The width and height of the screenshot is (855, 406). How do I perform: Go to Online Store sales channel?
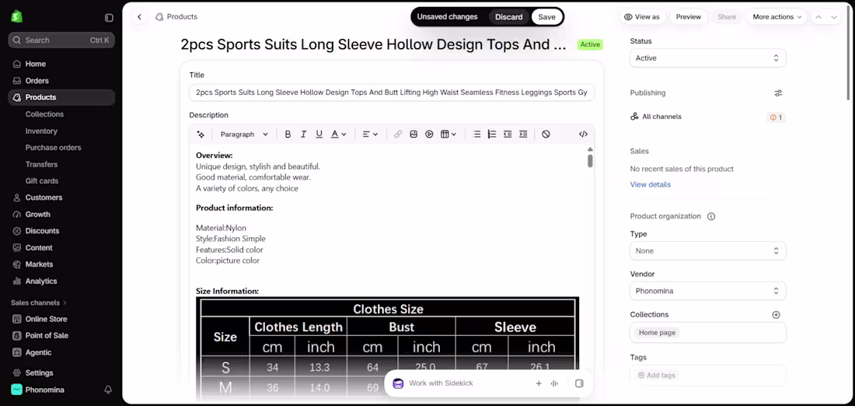[x=47, y=319]
